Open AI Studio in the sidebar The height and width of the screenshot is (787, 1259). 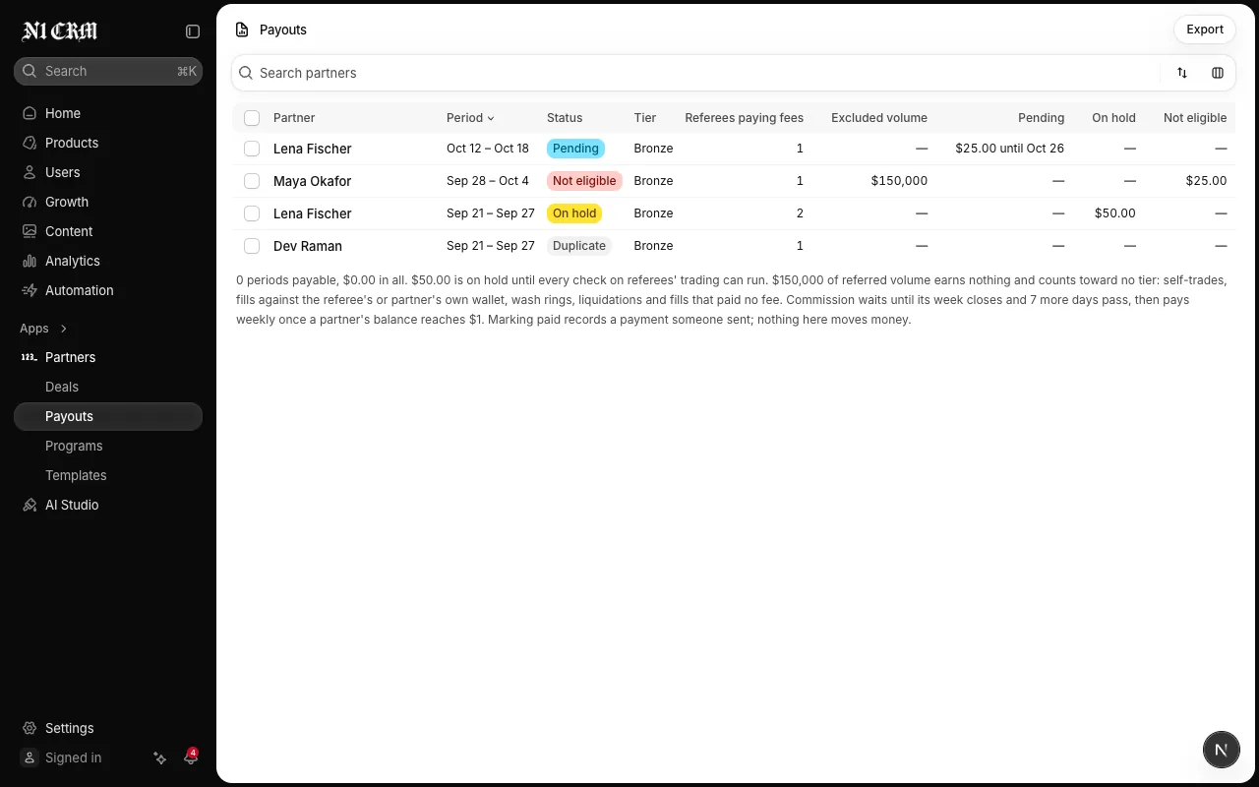[108, 505]
